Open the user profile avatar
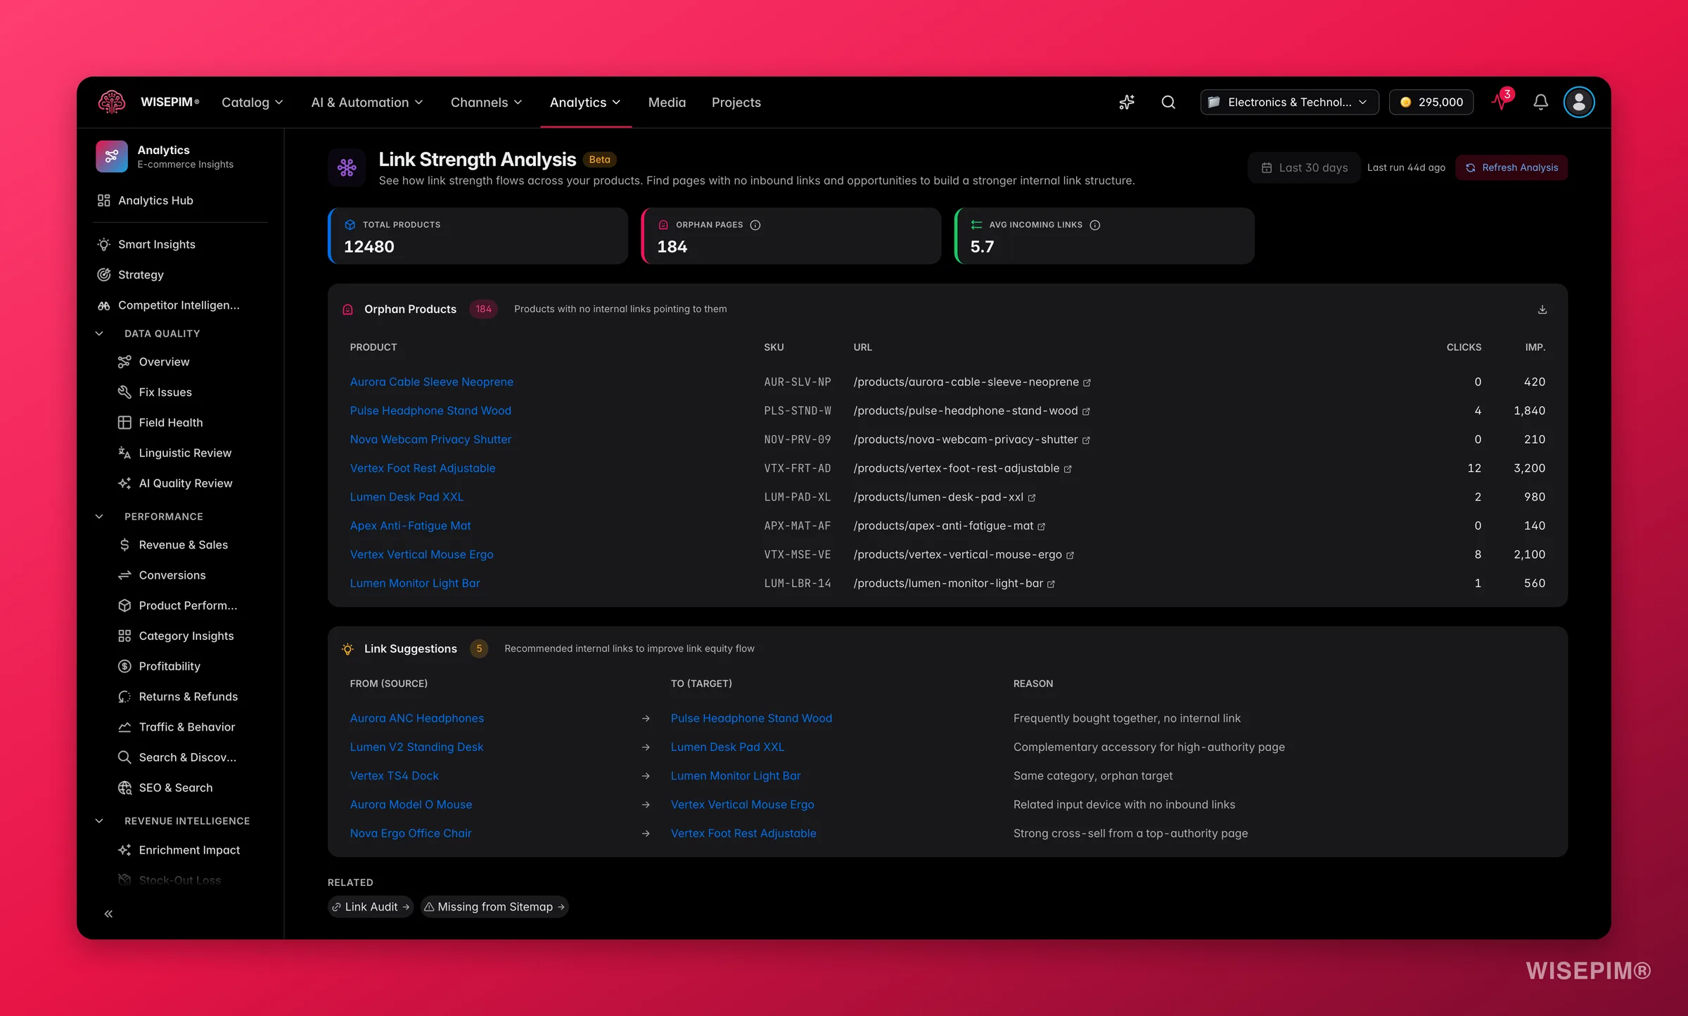The height and width of the screenshot is (1016, 1688). click(1578, 102)
